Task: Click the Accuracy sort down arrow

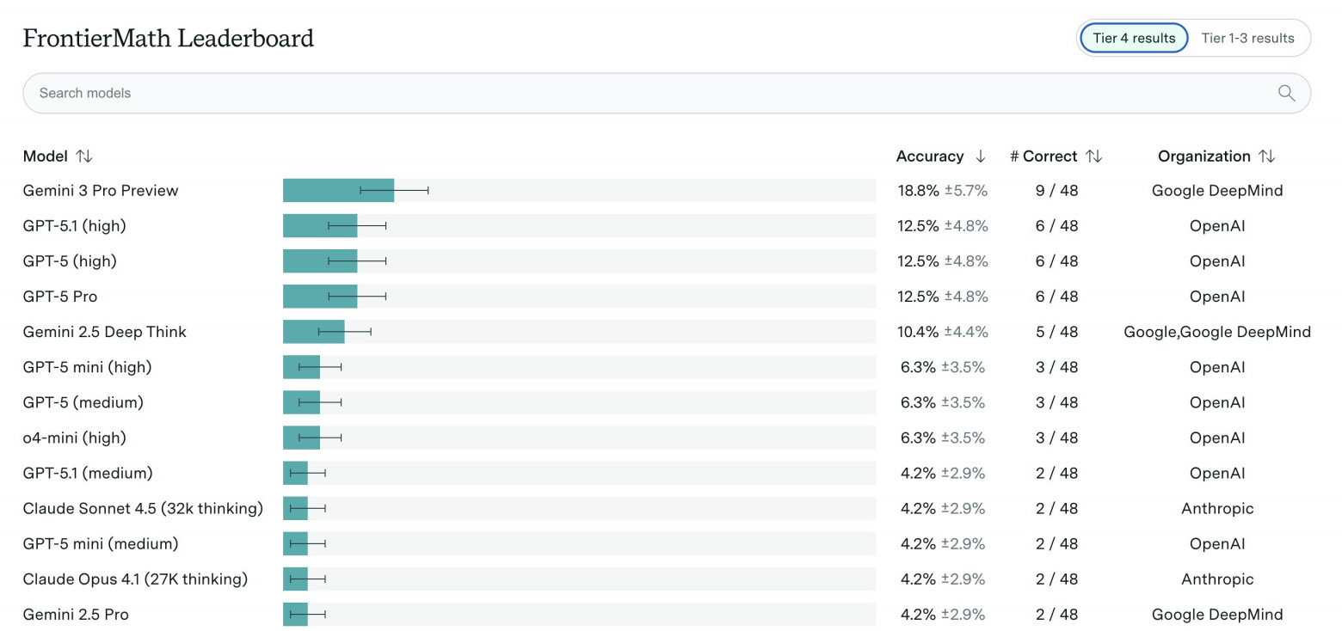Action: point(980,156)
